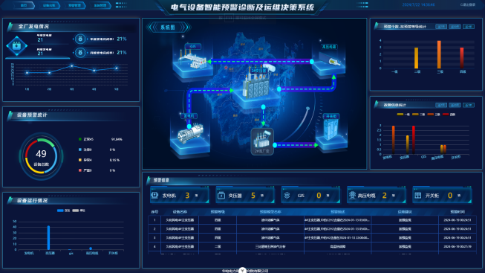The image size is (485, 273).
Task: Select the last time-range button in the 告警信息统计 panel
Action: [469, 106]
